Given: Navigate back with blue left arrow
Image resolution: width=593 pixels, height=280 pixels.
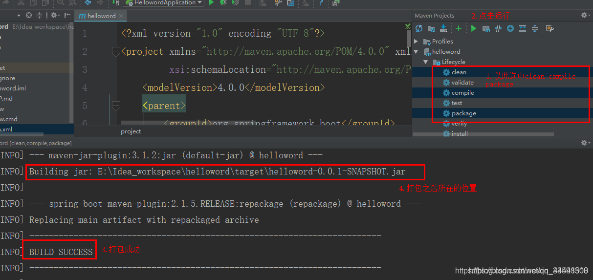Looking at the screenshot, I should click(88, 3).
